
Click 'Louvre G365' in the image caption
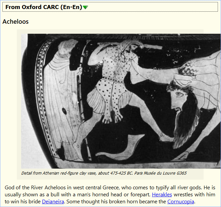pyautogui.click(x=175, y=173)
